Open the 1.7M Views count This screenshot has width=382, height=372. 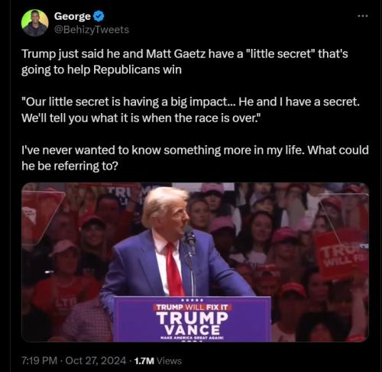coord(158,361)
